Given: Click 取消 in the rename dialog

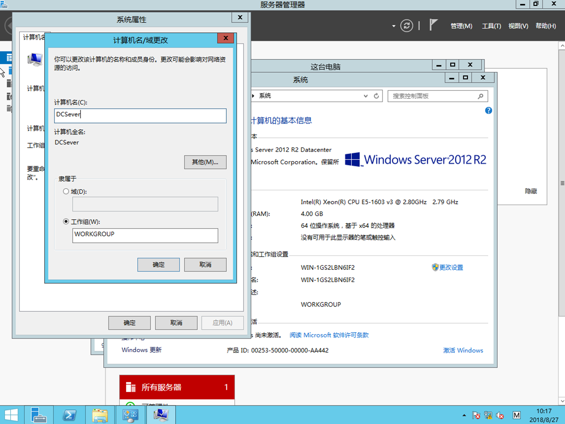Looking at the screenshot, I should click(205, 265).
